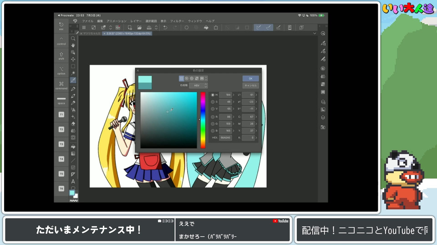Screen dimensions: 437x245
Task: Expand the arrow next to H value
Action: coord(234,95)
